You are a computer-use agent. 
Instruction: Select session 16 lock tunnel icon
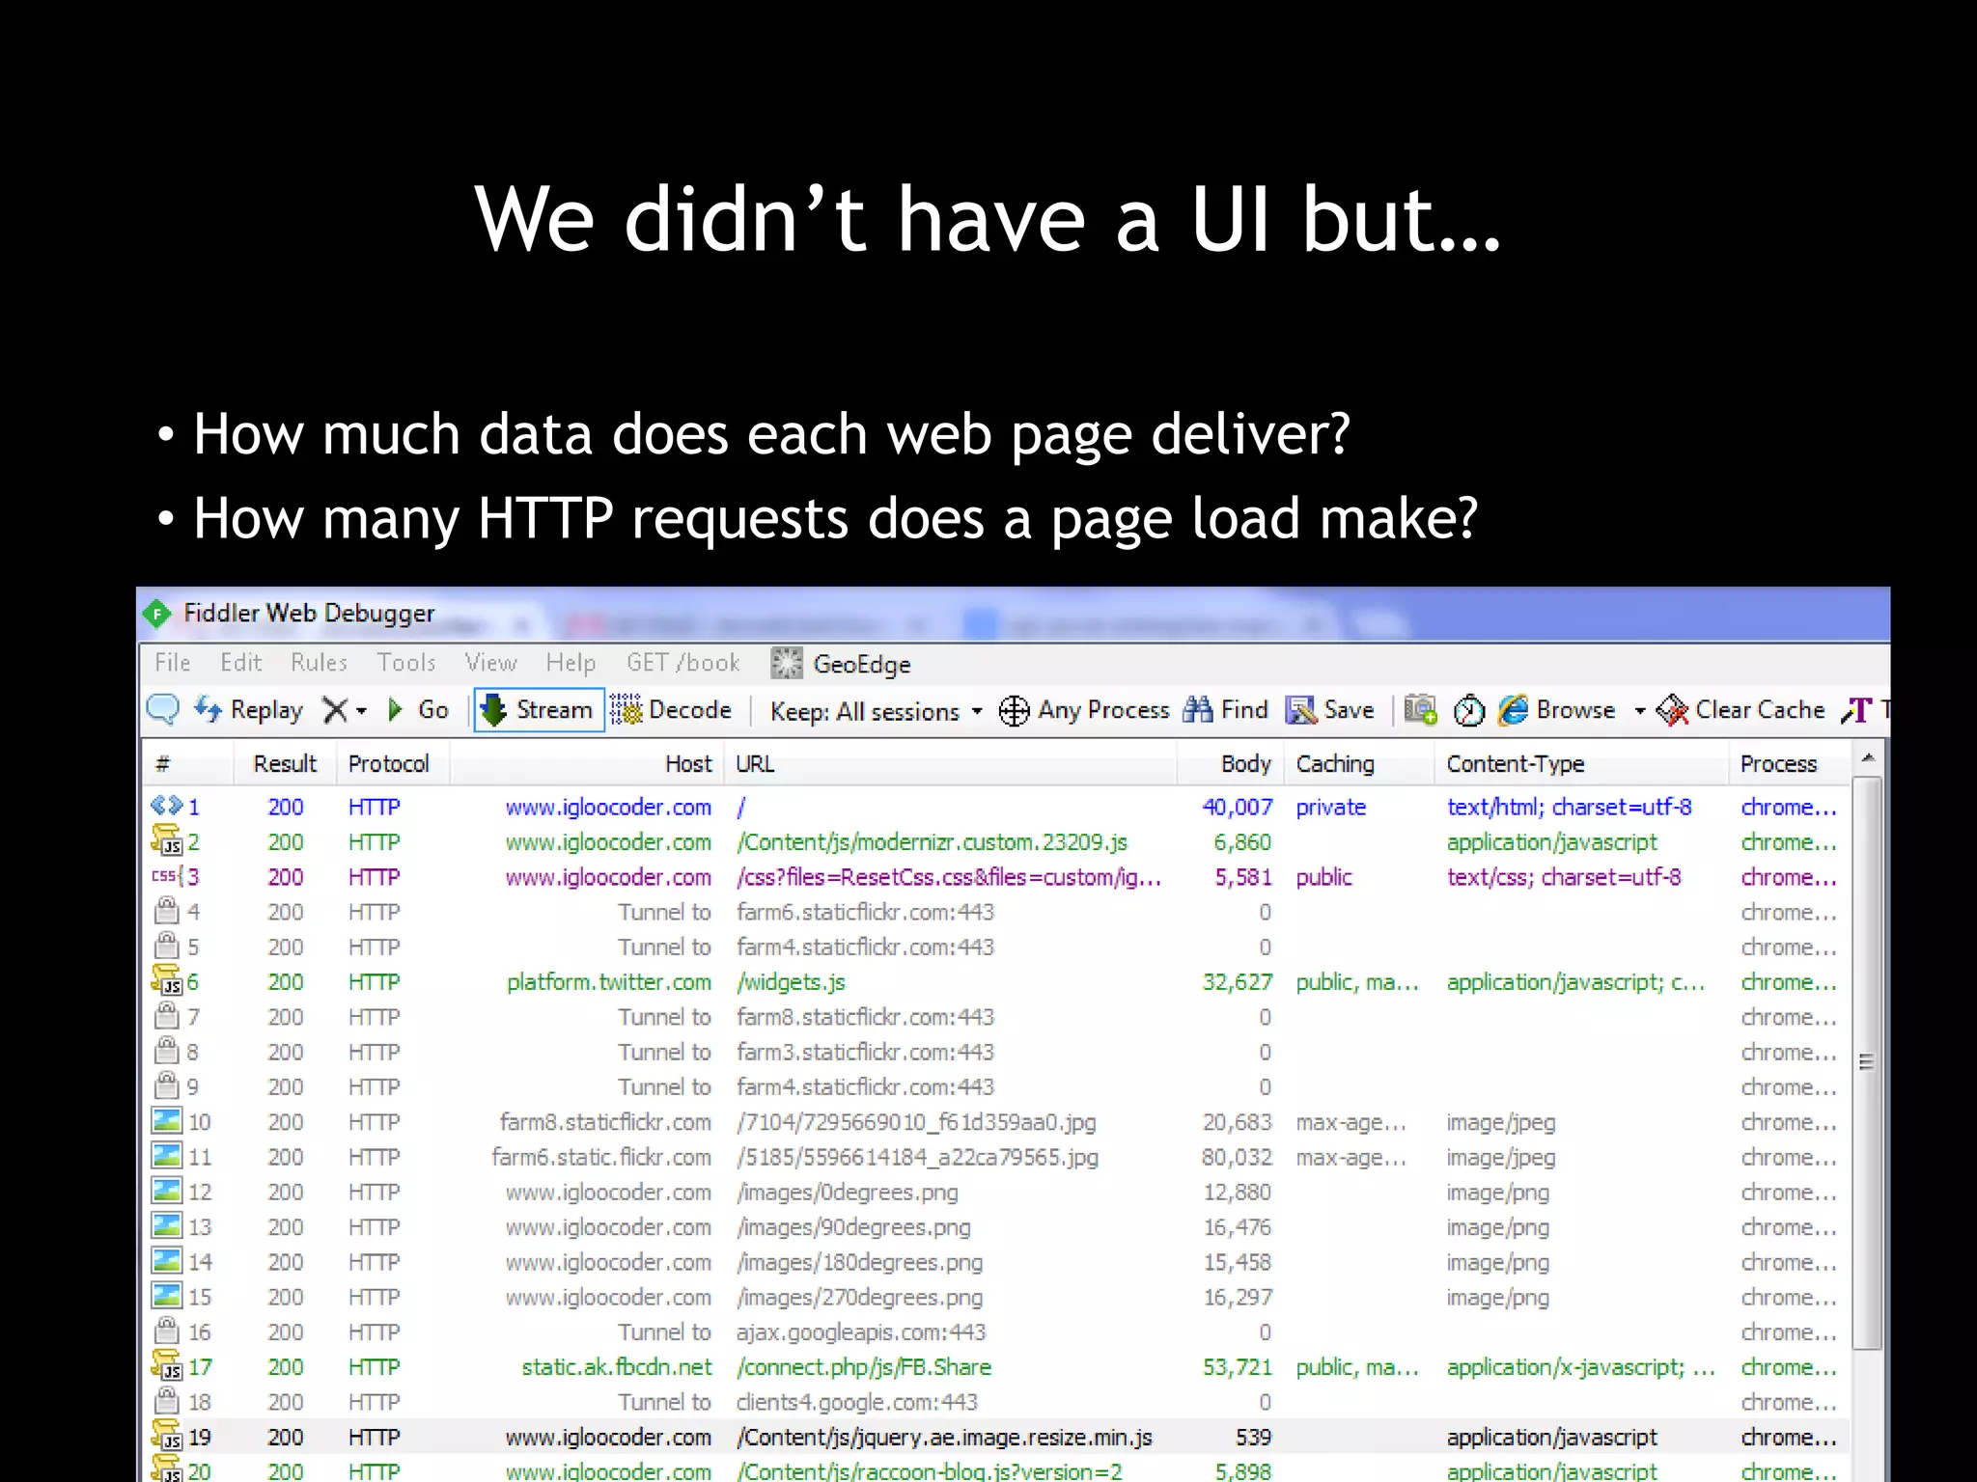pyautogui.click(x=167, y=1331)
